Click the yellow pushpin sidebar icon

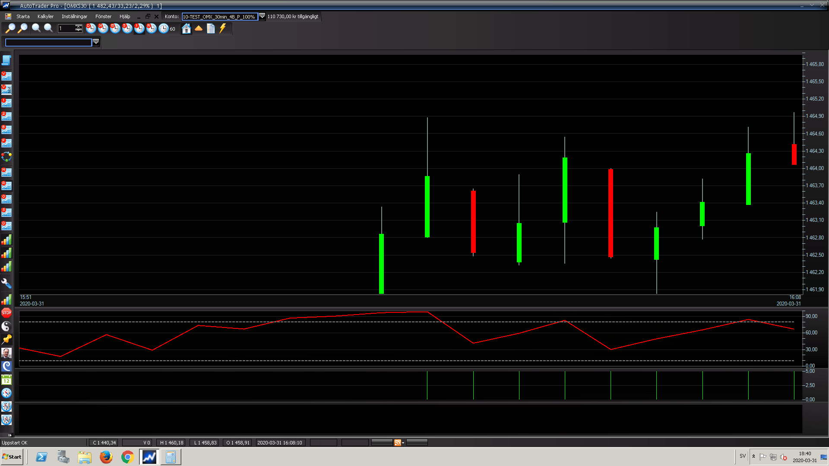6,340
